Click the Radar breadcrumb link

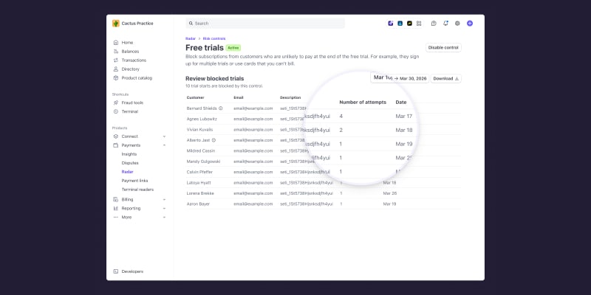(190, 38)
